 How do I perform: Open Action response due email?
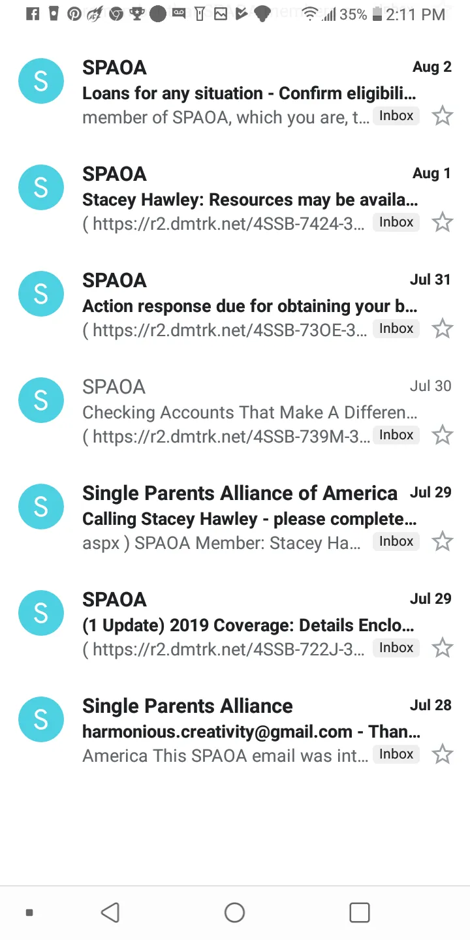click(x=249, y=306)
